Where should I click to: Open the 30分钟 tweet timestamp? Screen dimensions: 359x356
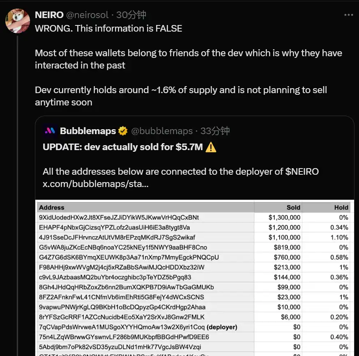point(131,15)
